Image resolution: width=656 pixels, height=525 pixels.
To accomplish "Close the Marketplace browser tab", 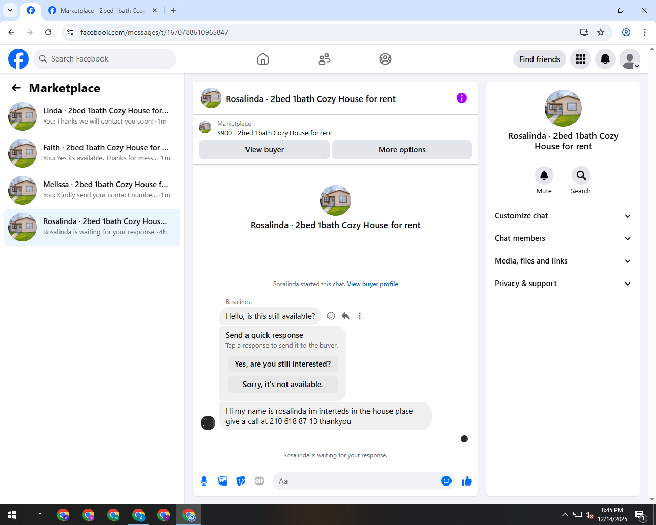I will 155,10.
